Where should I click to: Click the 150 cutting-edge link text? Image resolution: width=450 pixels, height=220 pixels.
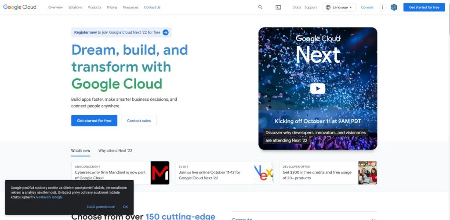click(x=180, y=216)
